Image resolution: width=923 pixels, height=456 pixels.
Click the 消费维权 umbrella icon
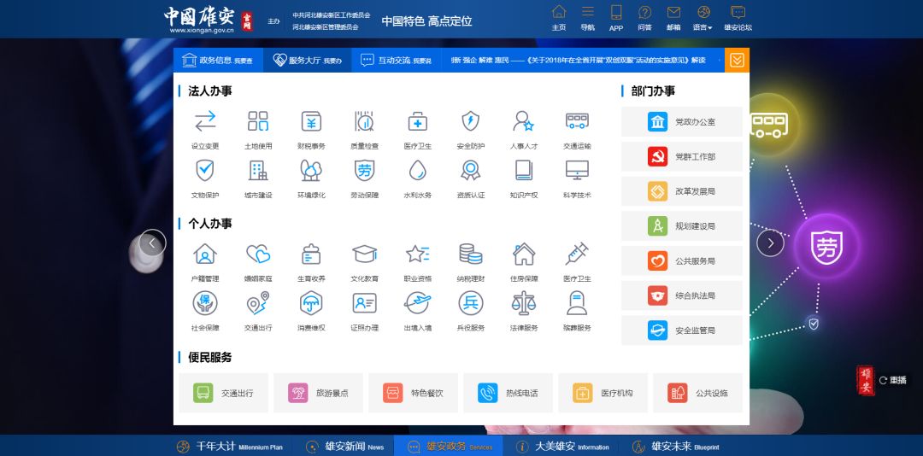point(311,303)
